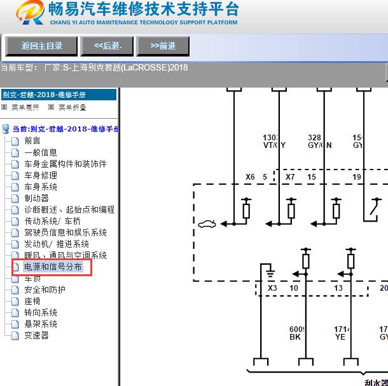The width and height of the screenshot is (388, 386).
Task: Expand all menus via 菜单展开
Action: (25, 107)
